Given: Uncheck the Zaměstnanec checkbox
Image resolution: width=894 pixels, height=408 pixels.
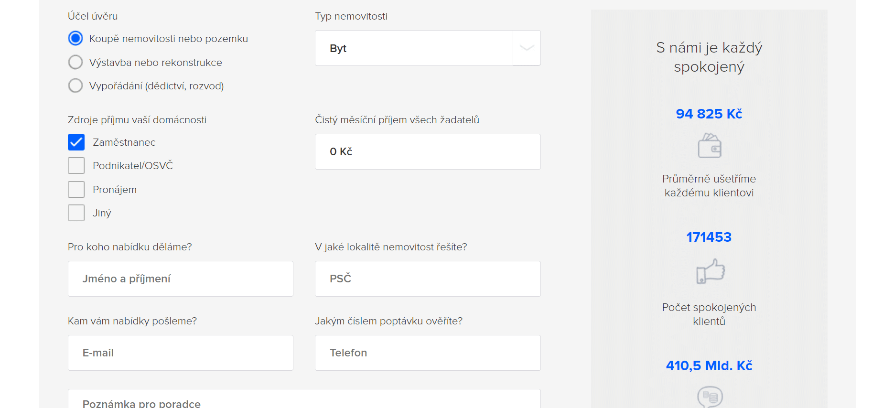Looking at the screenshot, I should [x=76, y=142].
